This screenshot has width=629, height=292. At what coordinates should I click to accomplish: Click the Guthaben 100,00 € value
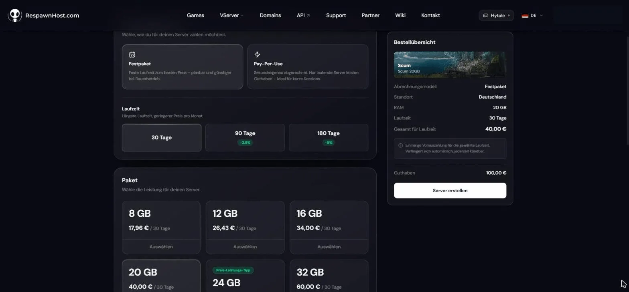click(496, 173)
